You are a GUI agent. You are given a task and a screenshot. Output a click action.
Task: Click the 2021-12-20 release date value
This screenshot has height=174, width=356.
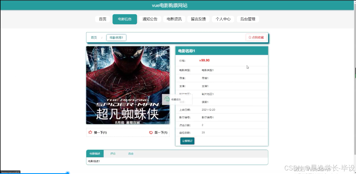pos(208,110)
